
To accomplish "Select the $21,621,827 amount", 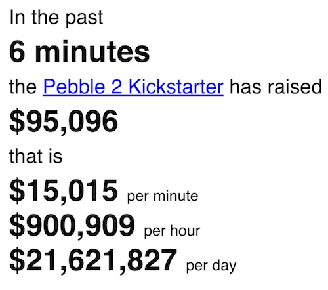I will pyautogui.click(x=93, y=260).
